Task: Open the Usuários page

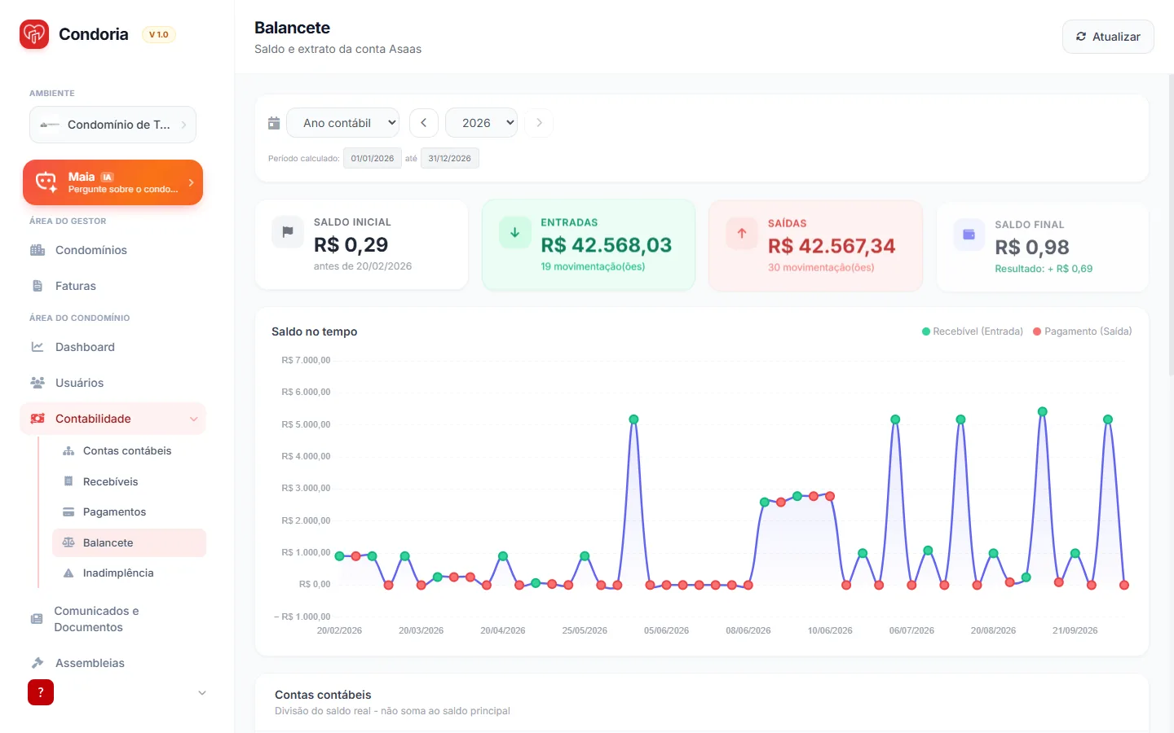Action: pyautogui.click(x=113, y=383)
